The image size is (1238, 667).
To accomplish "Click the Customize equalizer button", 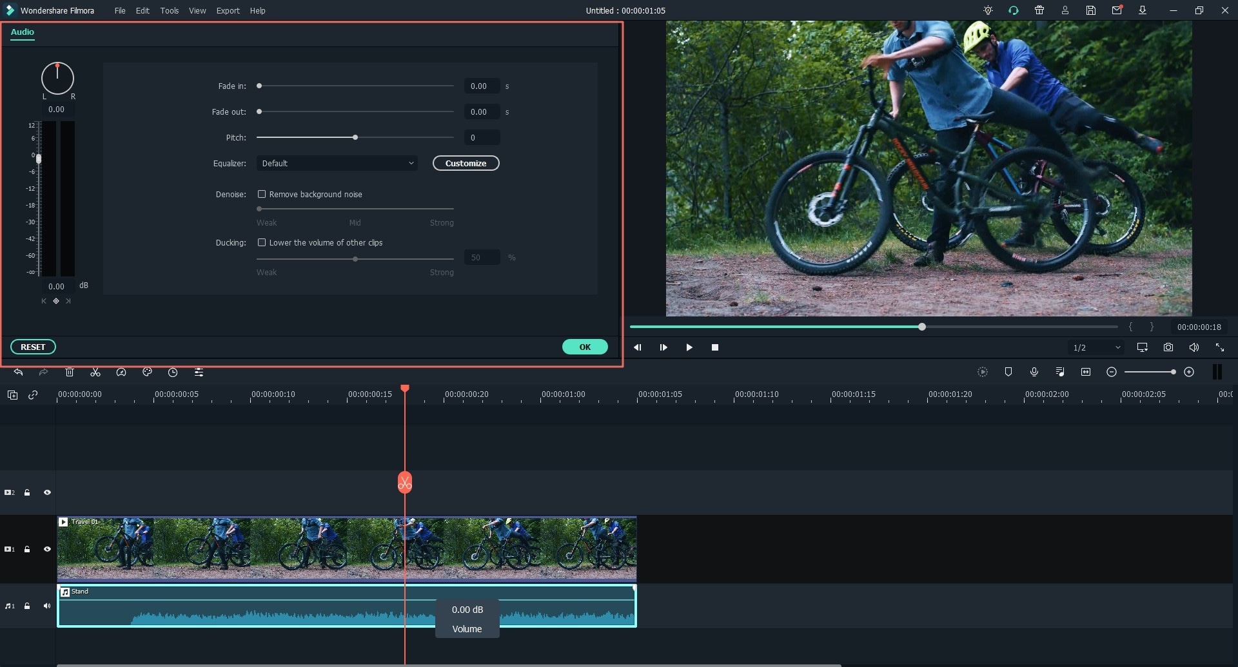I will 466,164.
